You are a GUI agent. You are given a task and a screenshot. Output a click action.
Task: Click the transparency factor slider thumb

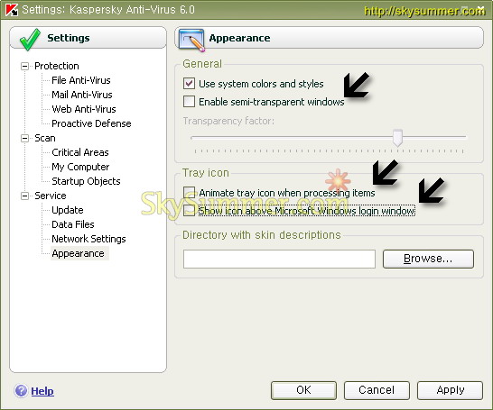[397, 138]
